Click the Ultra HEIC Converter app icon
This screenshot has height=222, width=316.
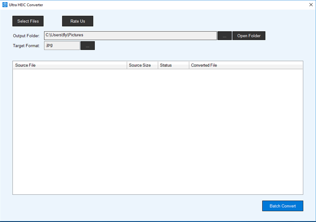pos(5,5)
